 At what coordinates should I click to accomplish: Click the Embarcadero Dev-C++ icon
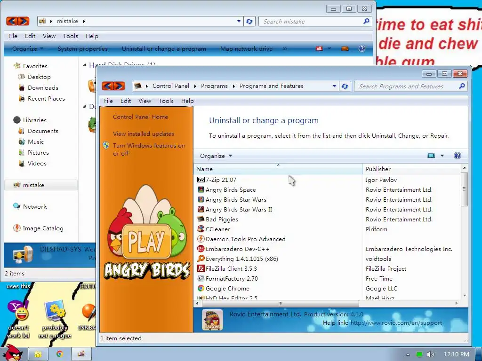tap(201, 249)
